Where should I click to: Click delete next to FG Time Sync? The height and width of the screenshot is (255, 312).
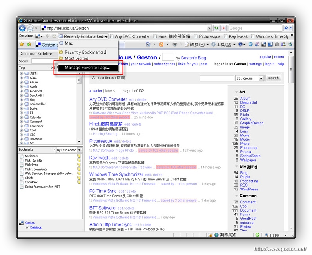(x=131, y=192)
